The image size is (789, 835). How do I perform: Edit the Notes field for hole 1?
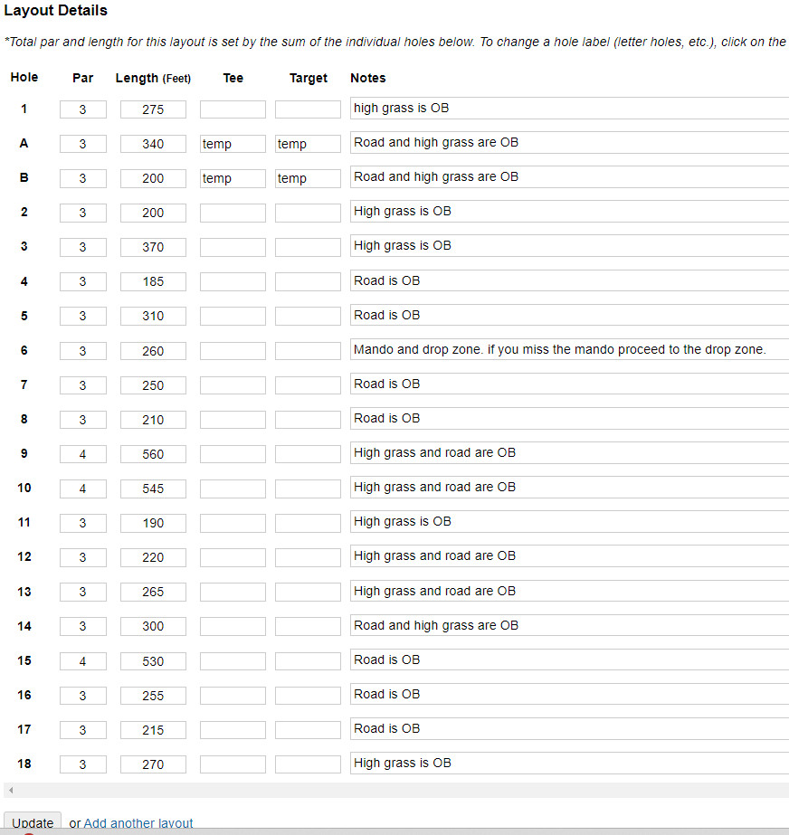[568, 109]
